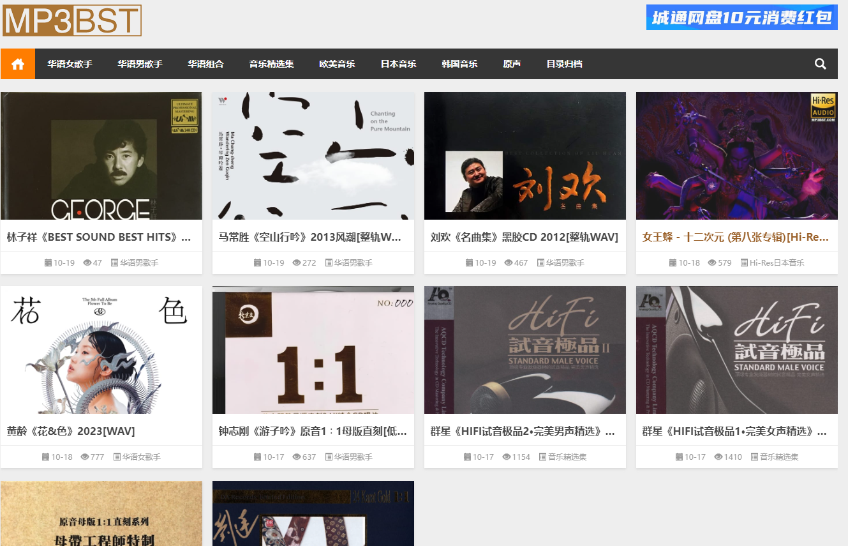
Task: Click 1:1 album cover thumbnail
Action: (313, 350)
